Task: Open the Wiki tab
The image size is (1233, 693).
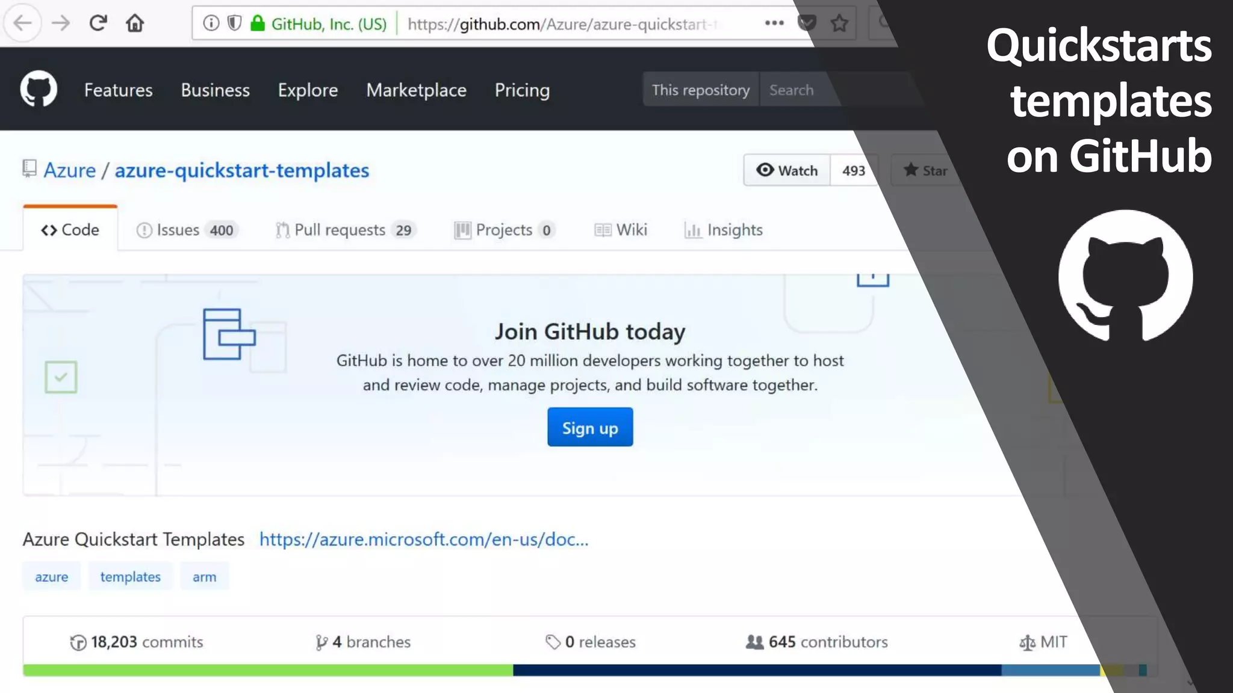Action: click(x=621, y=230)
